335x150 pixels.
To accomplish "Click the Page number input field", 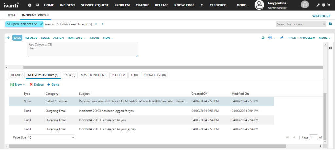I will tap(313, 137).
